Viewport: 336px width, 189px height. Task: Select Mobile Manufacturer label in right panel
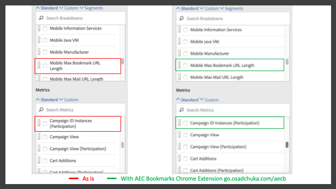pos(210,53)
